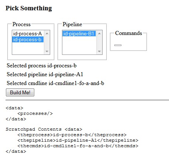Screen dimensions: 169x159
Task: Click the Pipeline list scrollbar track
Action: point(99,42)
